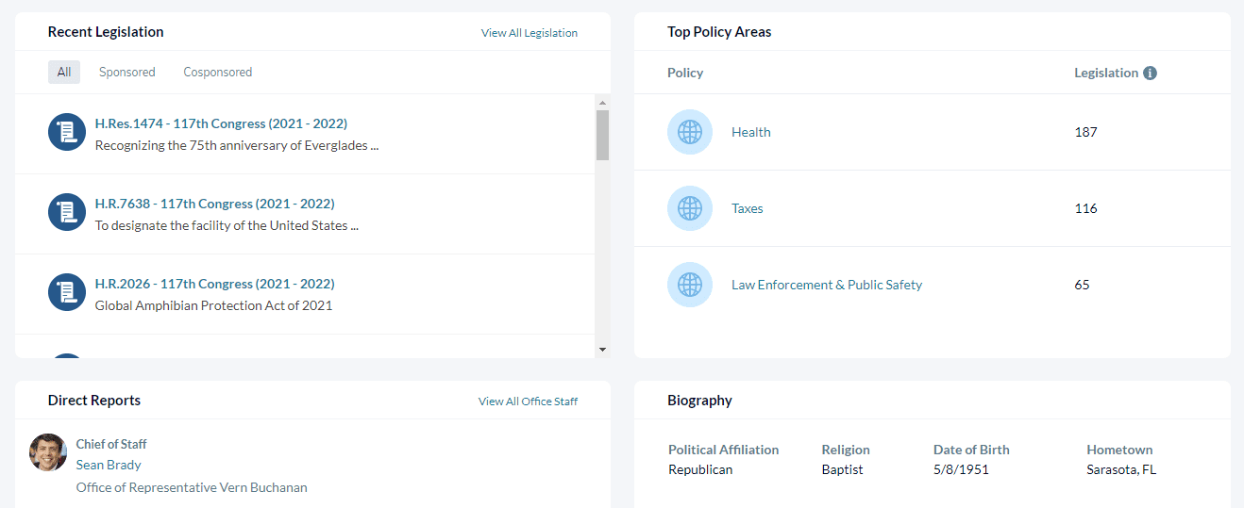
Task: Click the scroll icon beside H.R.7638
Action: click(67, 212)
